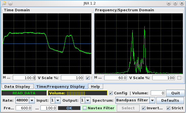186x113 pixels.
Task: Click the window menu button beside app icon
Action: (10, 3)
